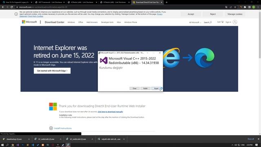This screenshot has height=147, width=261.
Task: Click the volume icon in system tray
Action: pos(236,145)
